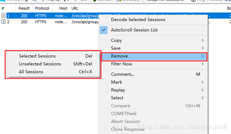231x134 pixels.
Task: Sort by the URL column header
Action: coord(75,8)
